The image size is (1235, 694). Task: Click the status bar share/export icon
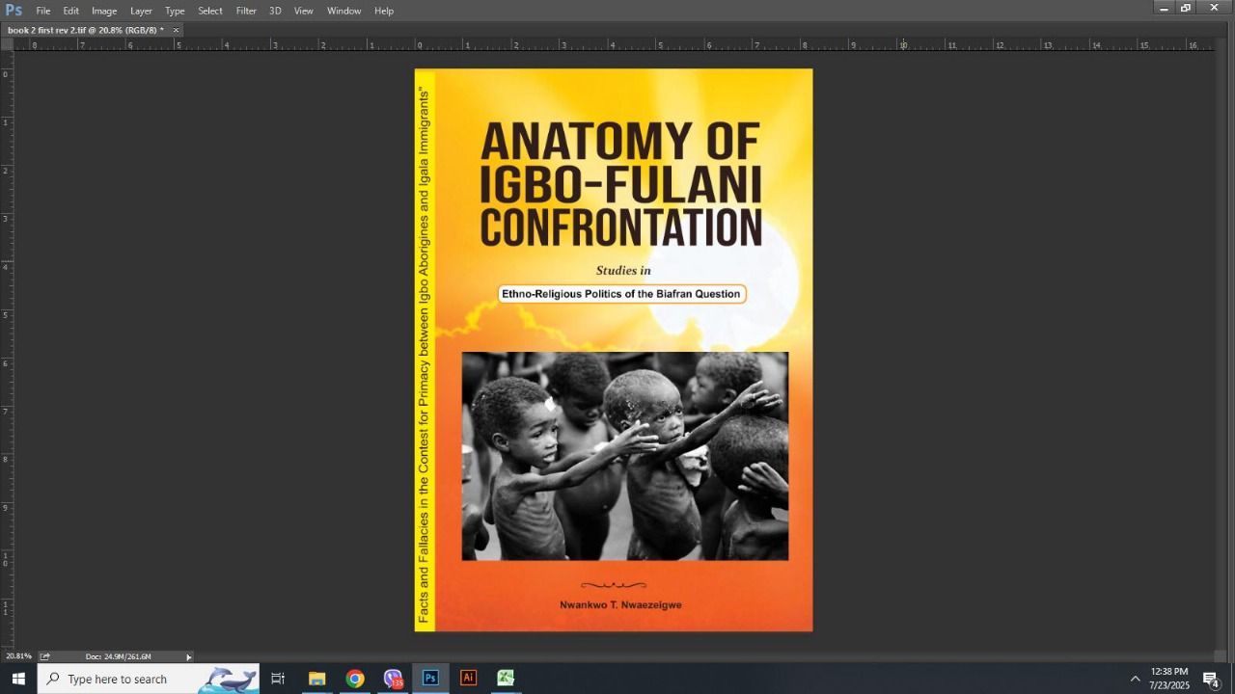click(x=44, y=656)
